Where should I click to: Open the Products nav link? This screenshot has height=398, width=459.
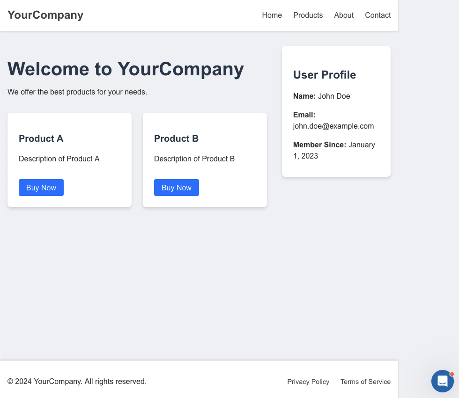pos(308,15)
